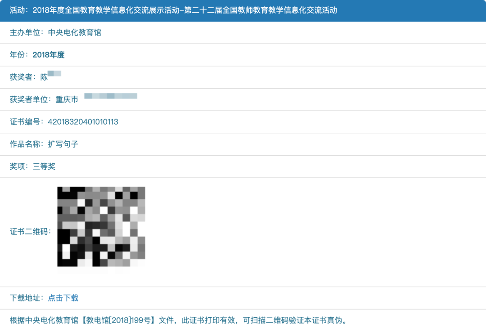Select work name 扩写句子
486x328 pixels.
(x=63, y=144)
